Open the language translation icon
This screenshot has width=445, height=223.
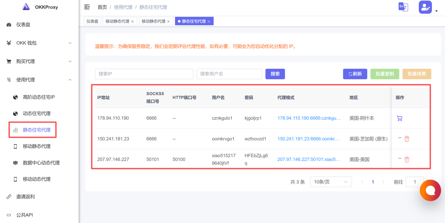pyautogui.click(x=403, y=7)
